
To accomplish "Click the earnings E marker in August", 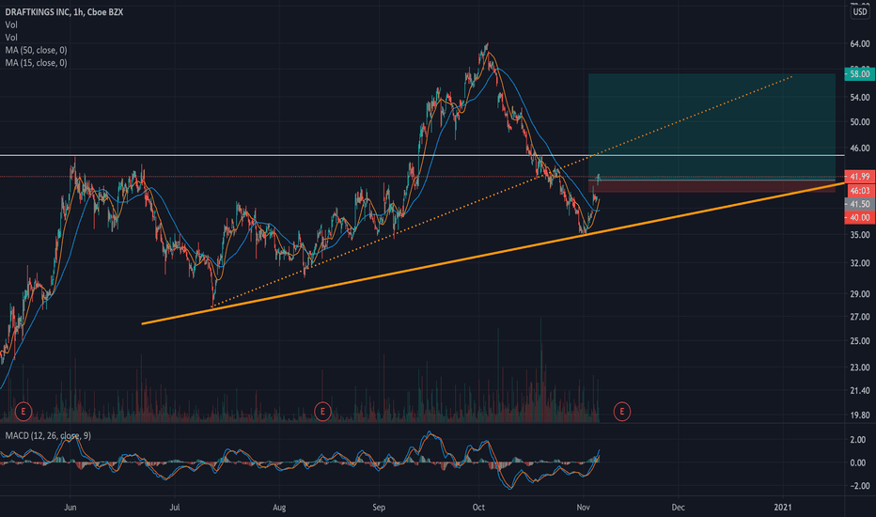I will pyautogui.click(x=322, y=412).
